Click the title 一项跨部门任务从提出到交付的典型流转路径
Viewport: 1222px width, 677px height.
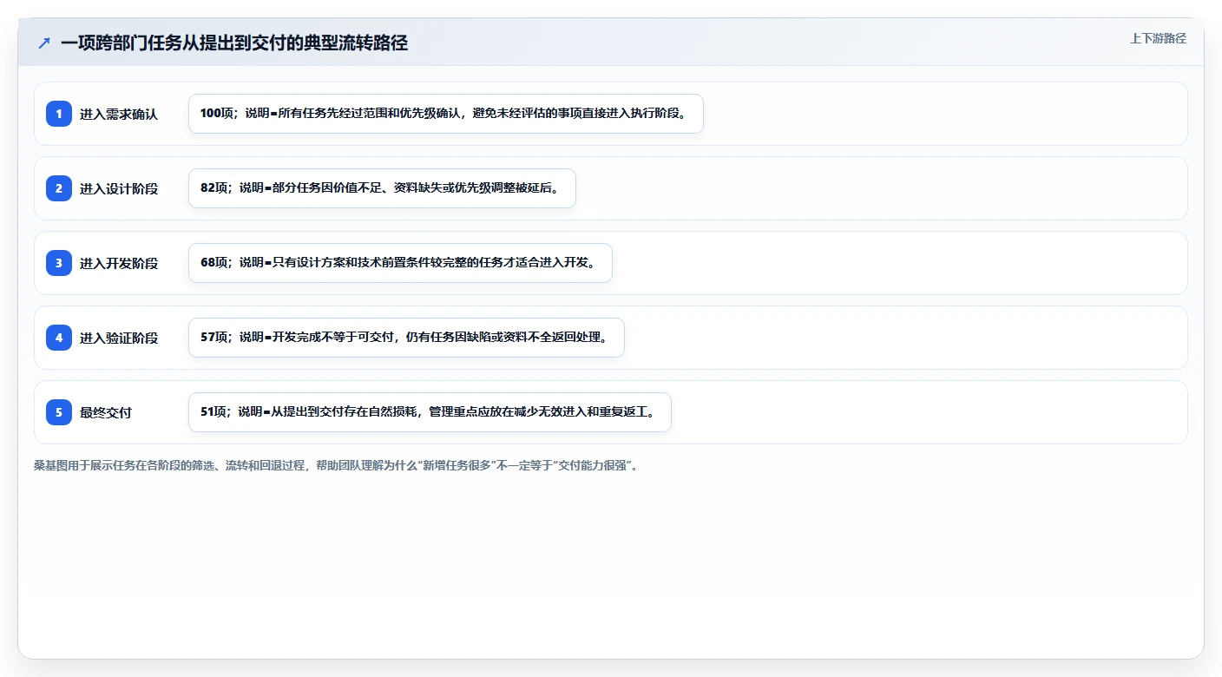tap(234, 43)
